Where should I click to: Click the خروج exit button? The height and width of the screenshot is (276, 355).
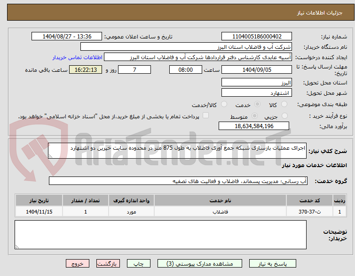point(78,264)
